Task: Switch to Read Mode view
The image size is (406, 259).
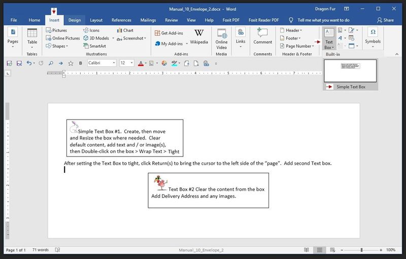Action: 306,250
